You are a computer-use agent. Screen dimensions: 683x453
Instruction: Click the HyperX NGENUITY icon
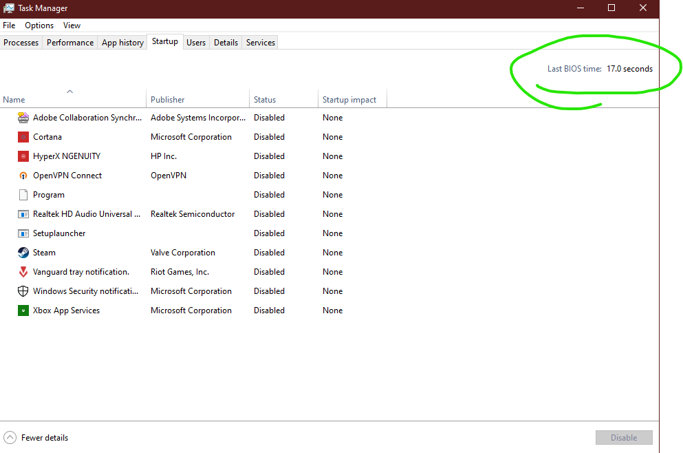tap(23, 156)
